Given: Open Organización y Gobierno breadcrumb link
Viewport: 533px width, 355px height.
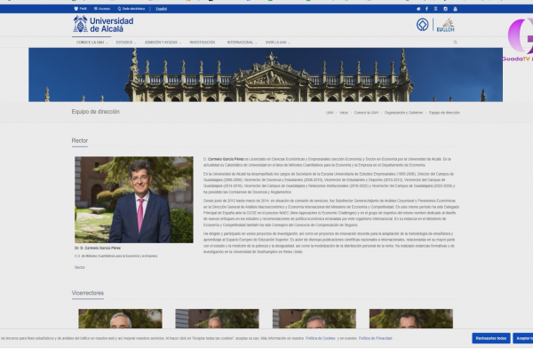Looking at the screenshot, I should [x=403, y=113].
